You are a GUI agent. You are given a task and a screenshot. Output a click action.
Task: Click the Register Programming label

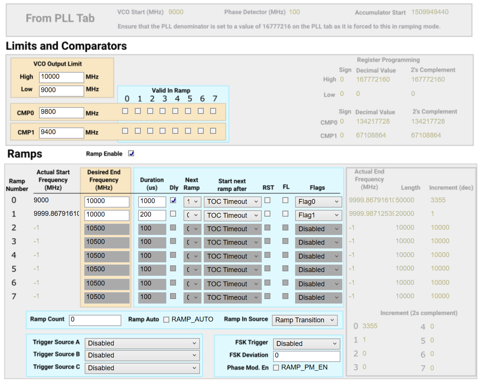[388, 60]
